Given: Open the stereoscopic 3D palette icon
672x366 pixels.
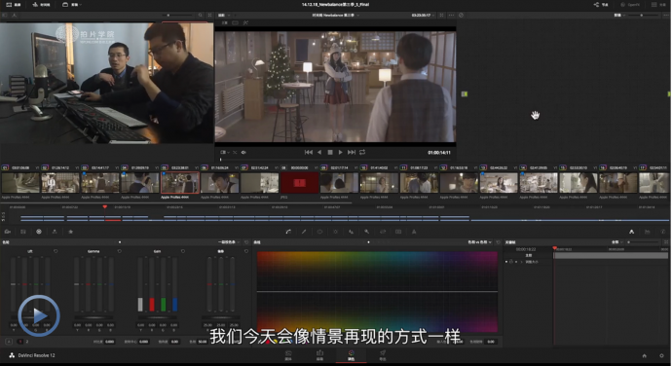Looking at the screenshot, I should 398,232.
